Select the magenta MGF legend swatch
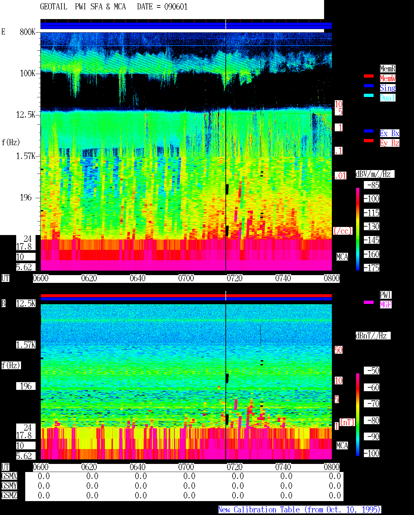Image resolution: width=414 pixels, height=515 pixels. (369, 302)
